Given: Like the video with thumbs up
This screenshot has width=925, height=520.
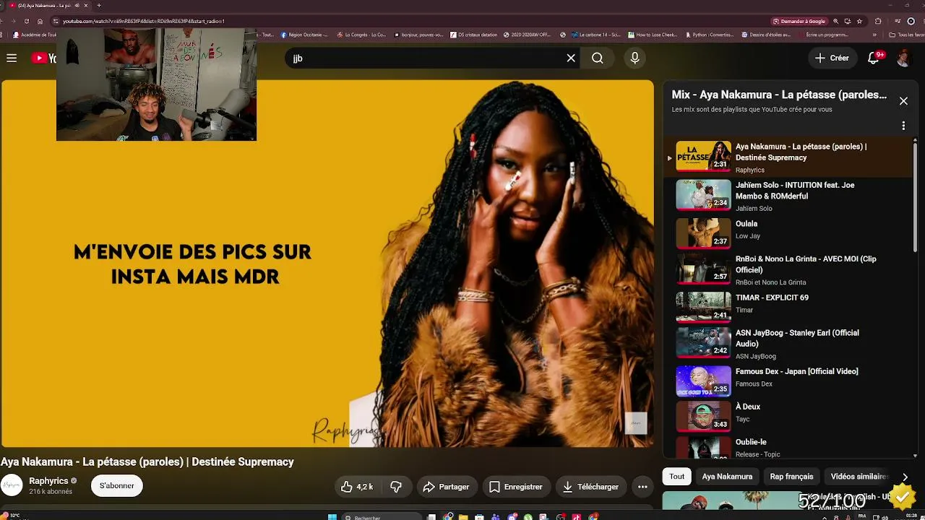Looking at the screenshot, I should click(357, 487).
